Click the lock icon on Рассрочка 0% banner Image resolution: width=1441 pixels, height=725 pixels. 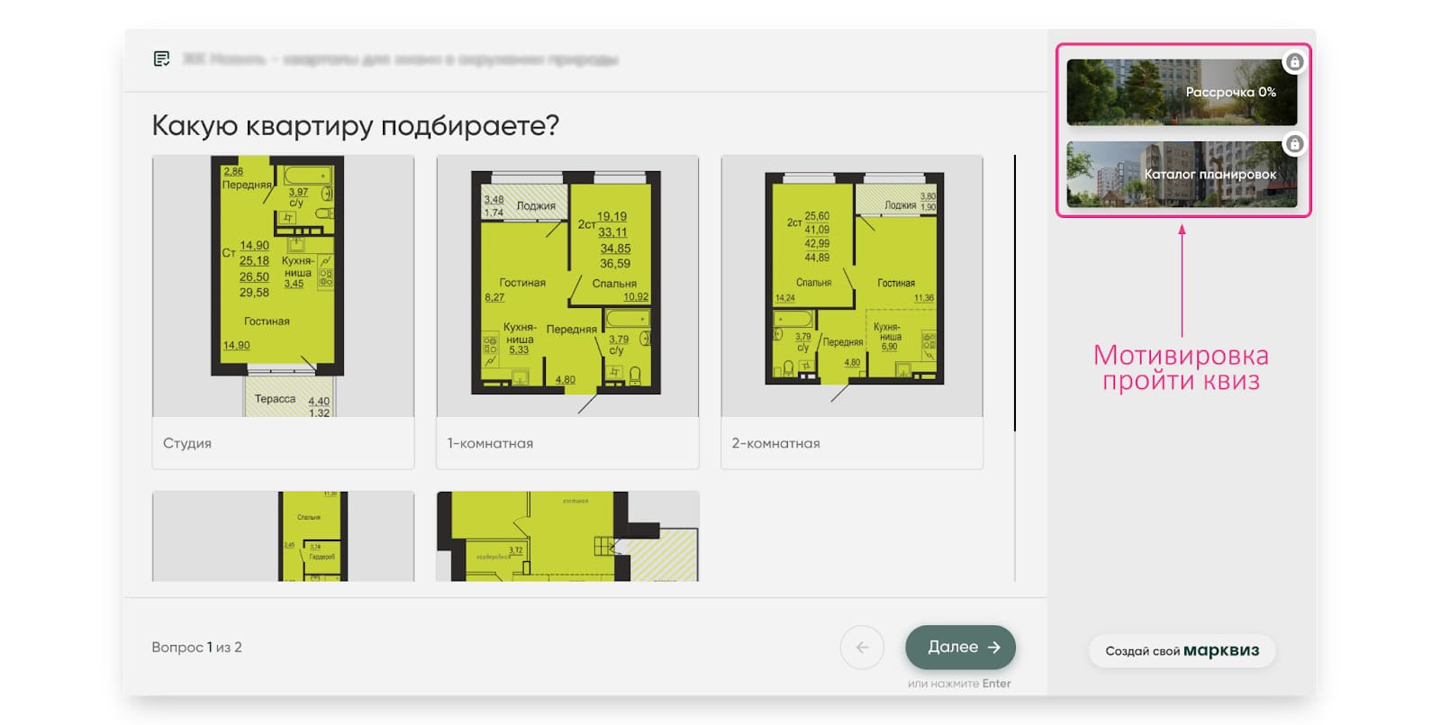coord(1293,62)
